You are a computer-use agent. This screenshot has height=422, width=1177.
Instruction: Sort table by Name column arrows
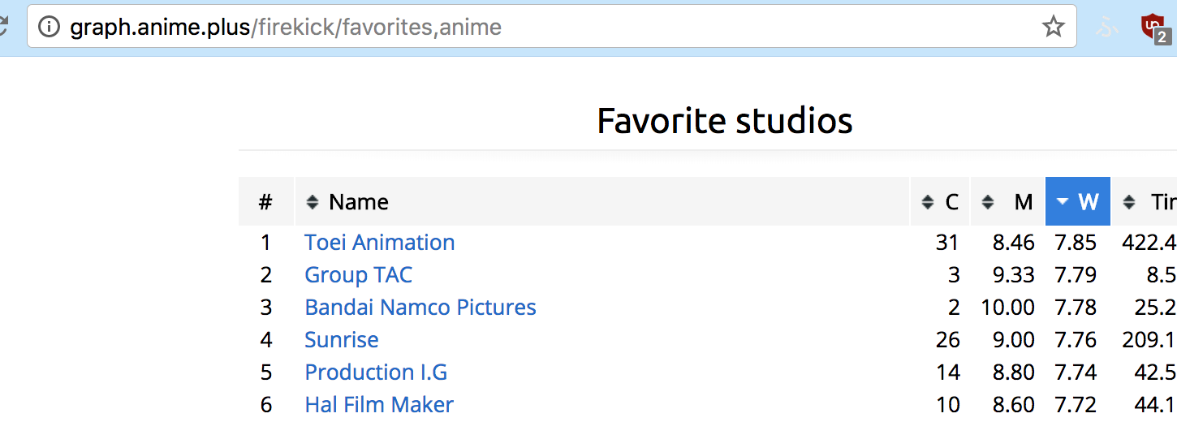[312, 202]
